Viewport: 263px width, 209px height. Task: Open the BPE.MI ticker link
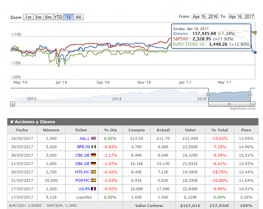click(83, 147)
